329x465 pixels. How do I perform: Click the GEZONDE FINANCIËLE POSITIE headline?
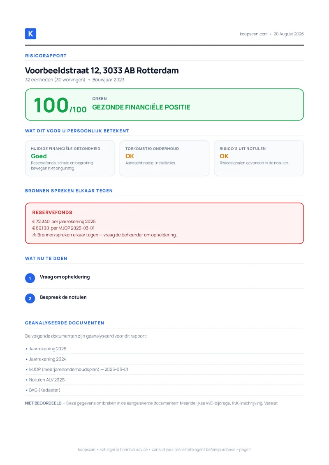click(x=141, y=107)
